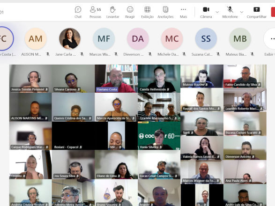Select ALISON M... avatar with AM initials
Image resolution: width=275 pixels, height=206 pixels.
[x=36, y=39]
